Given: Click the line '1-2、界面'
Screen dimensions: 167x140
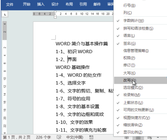Looking at the screenshot, I should point(66,59).
